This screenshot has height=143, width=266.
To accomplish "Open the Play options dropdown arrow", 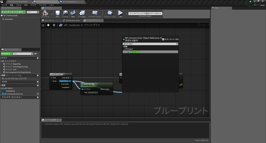I will click(x=126, y=14).
